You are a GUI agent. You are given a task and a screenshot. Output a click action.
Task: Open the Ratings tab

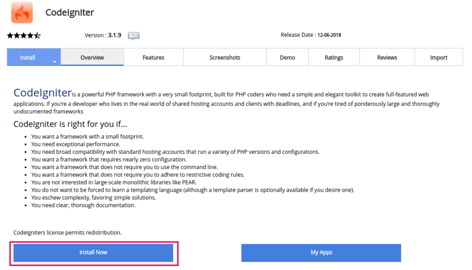point(334,58)
